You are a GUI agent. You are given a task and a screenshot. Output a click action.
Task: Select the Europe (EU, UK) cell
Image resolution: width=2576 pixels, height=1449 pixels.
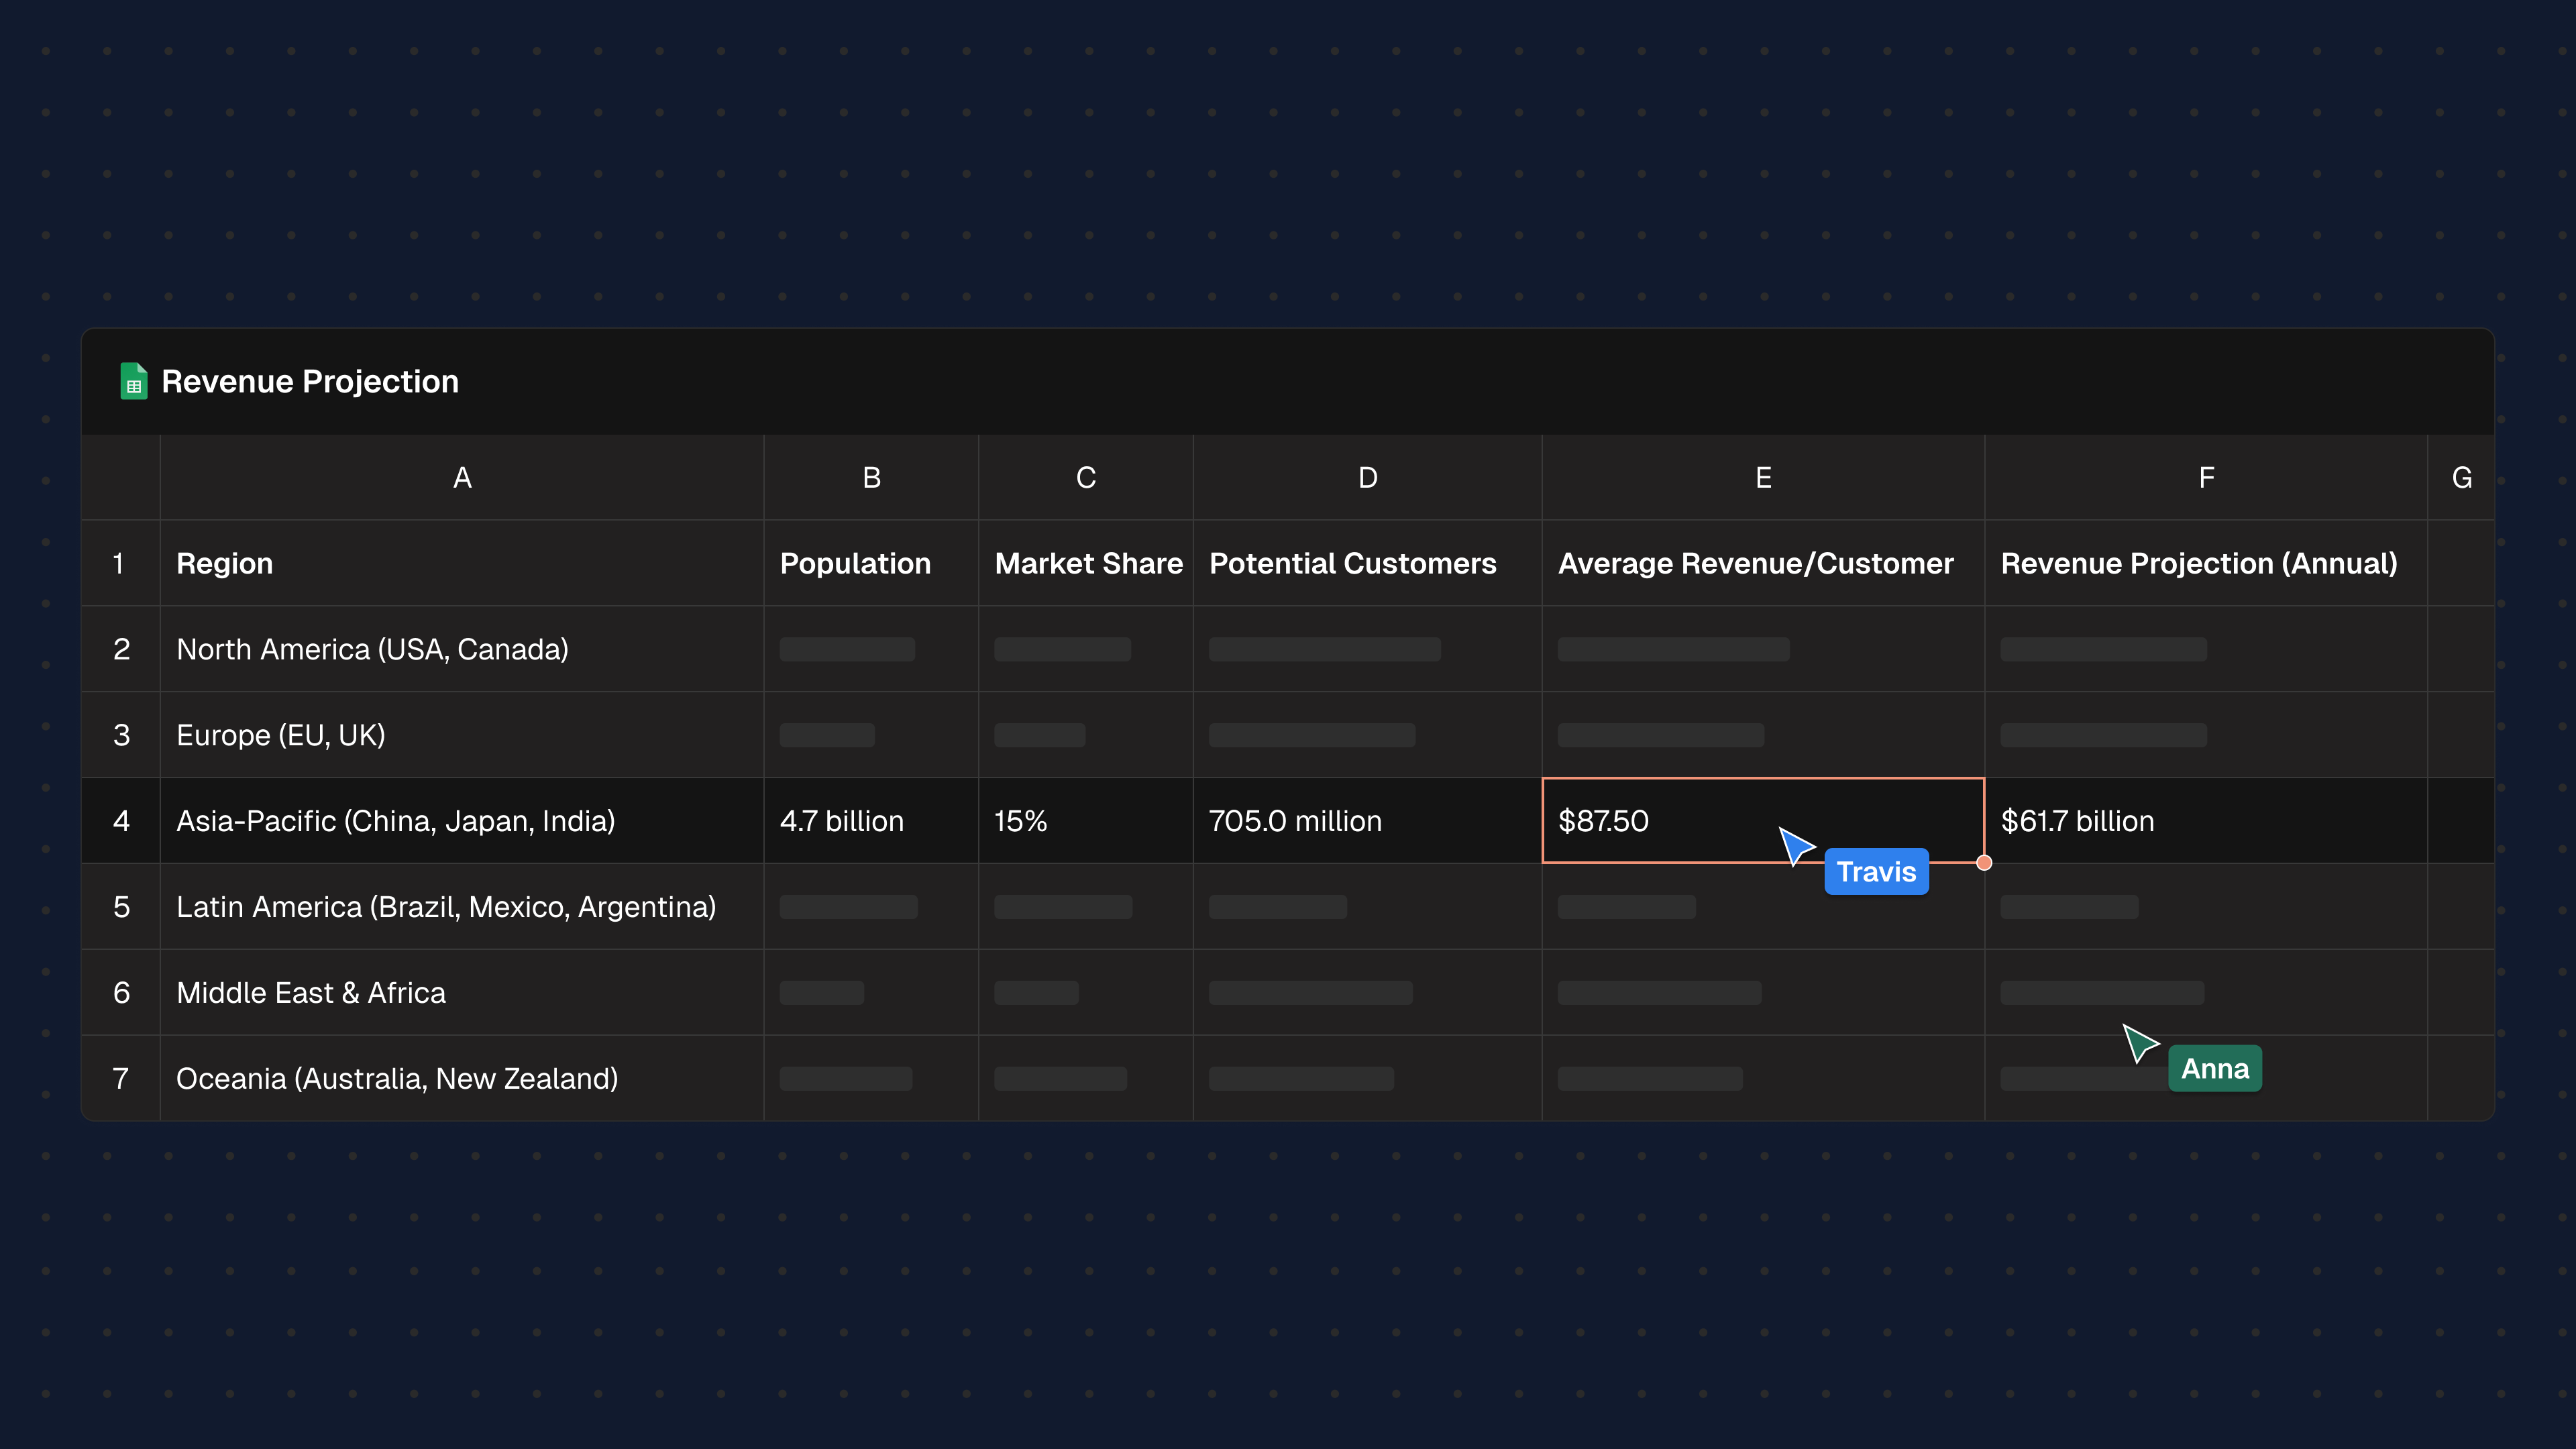click(x=462, y=735)
